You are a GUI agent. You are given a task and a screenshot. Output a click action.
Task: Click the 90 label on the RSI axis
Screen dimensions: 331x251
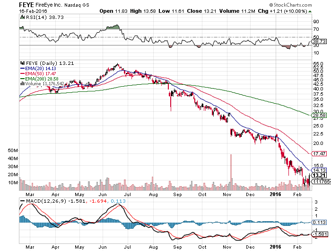click(316, 22)
